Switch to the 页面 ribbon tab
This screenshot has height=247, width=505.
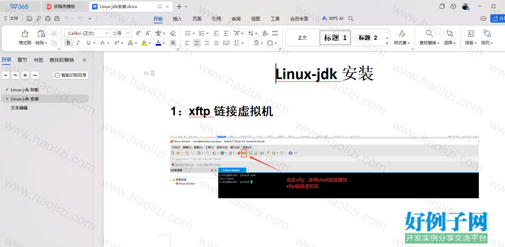pos(197,19)
